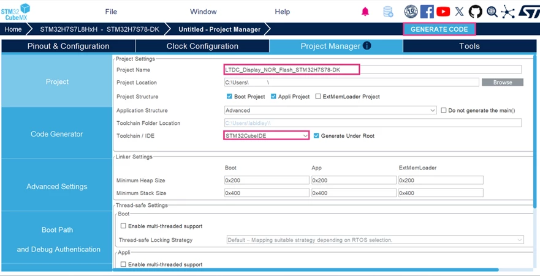Screen dimensions: 540x276
Task: Click STM32H7S7L8HxH - STM32H7S78-DK breadcrumb
Action: pyautogui.click(x=99, y=29)
